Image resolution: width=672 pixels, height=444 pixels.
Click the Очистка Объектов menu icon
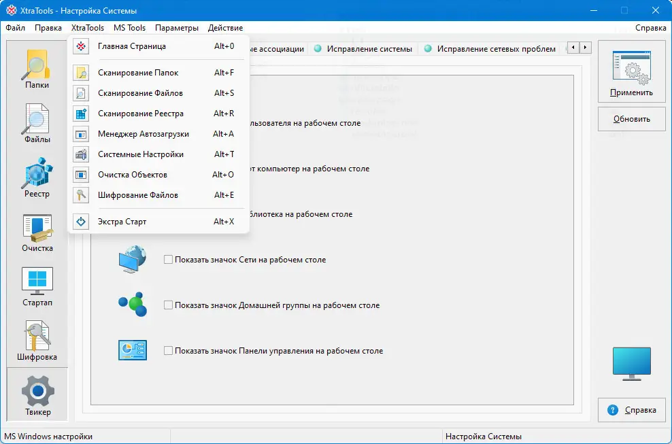coord(81,175)
